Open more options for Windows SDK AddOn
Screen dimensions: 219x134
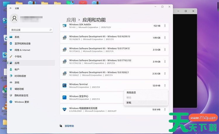click(x=165, y=26)
